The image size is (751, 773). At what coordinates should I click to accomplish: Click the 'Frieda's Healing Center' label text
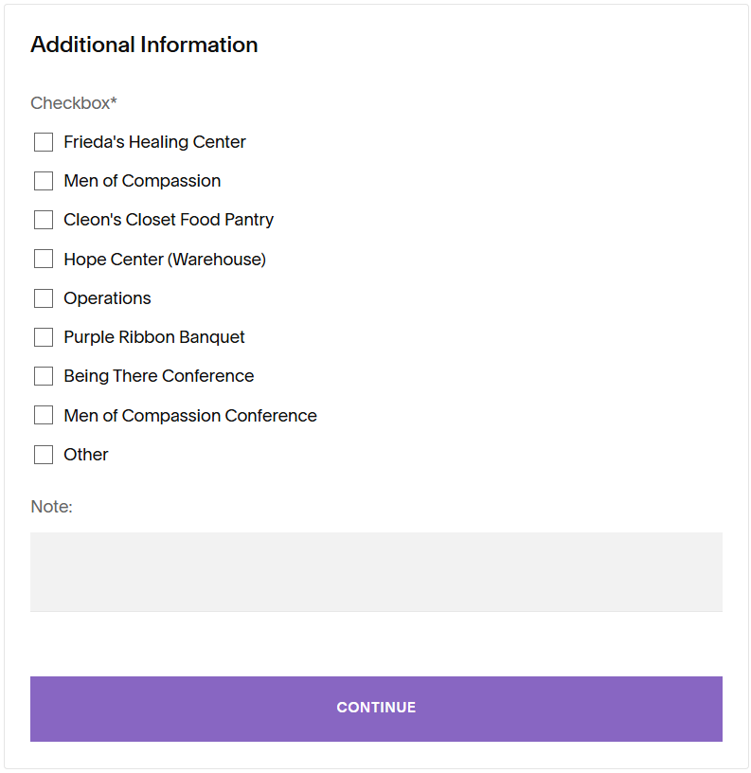(154, 142)
